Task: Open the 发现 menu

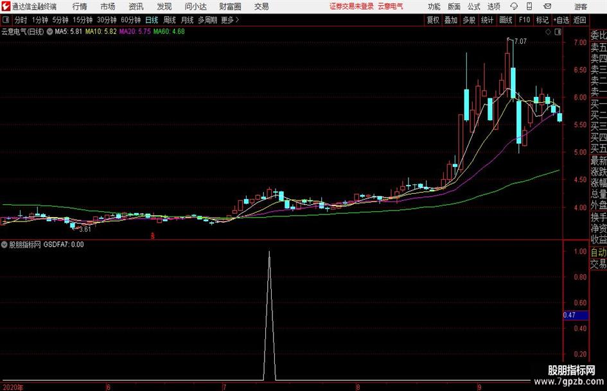Action: [x=164, y=6]
